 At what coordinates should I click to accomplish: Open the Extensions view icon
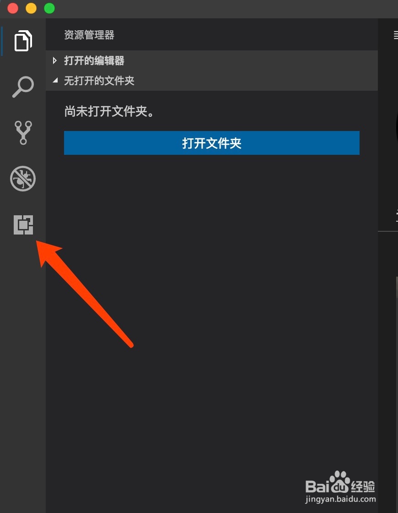pos(23,225)
